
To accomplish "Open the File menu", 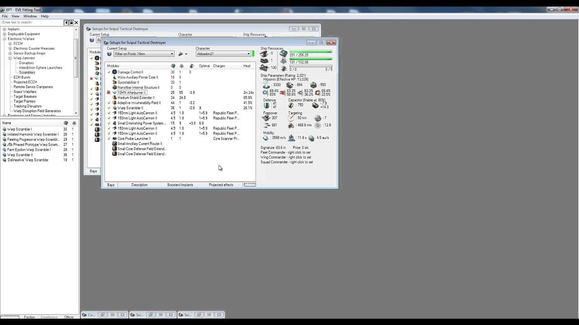I will [5, 16].
